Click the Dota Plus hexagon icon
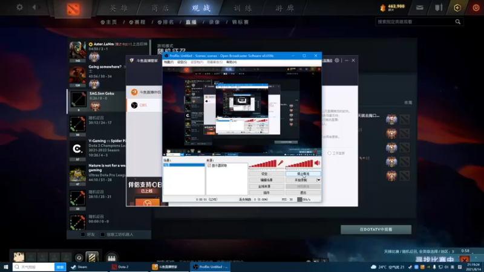The width and height of the screenshot is (484, 272). [457, 8]
